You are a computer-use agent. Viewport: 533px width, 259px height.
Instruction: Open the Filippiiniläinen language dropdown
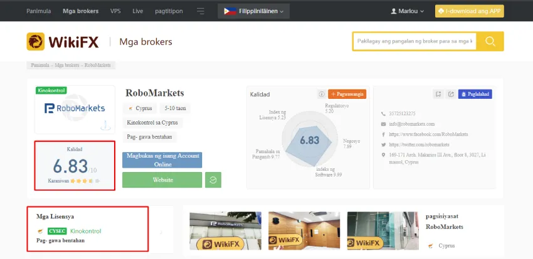point(253,11)
